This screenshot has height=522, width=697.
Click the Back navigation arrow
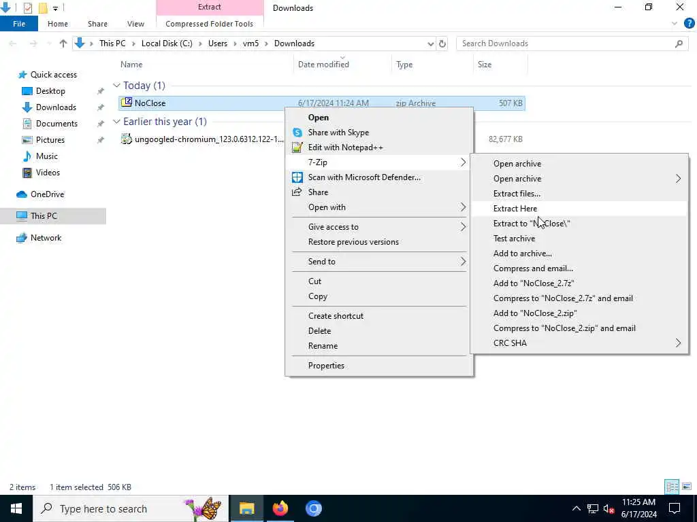coord(13,43)
